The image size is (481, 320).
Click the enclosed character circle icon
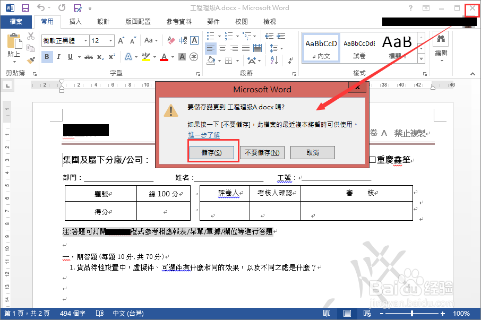point(194,57)
